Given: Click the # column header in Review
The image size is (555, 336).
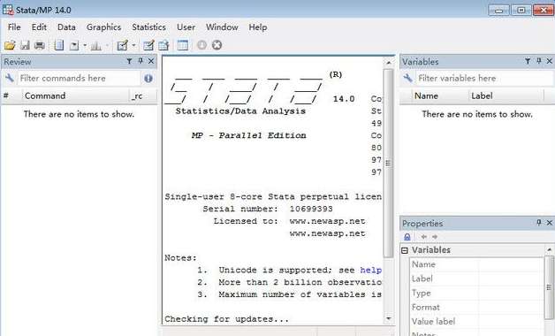Looking at the screenshot, I should coord(11,96).
